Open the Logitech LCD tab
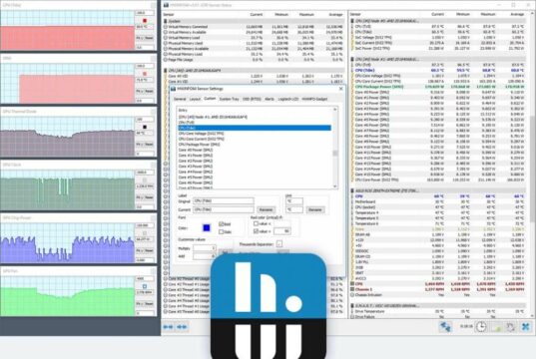 tap(288, 99)
